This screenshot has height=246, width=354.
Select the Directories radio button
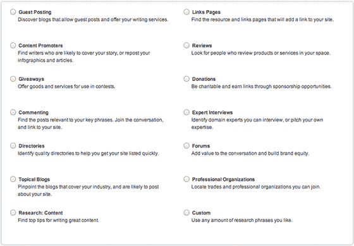[x=13, y=145]
